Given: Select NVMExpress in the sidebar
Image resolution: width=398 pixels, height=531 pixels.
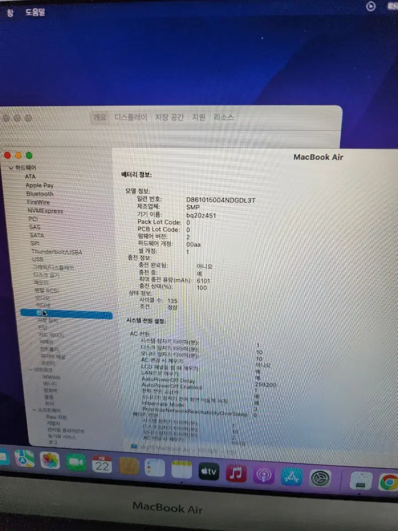Looking at the screenshot, I should (x=45, y=211).
